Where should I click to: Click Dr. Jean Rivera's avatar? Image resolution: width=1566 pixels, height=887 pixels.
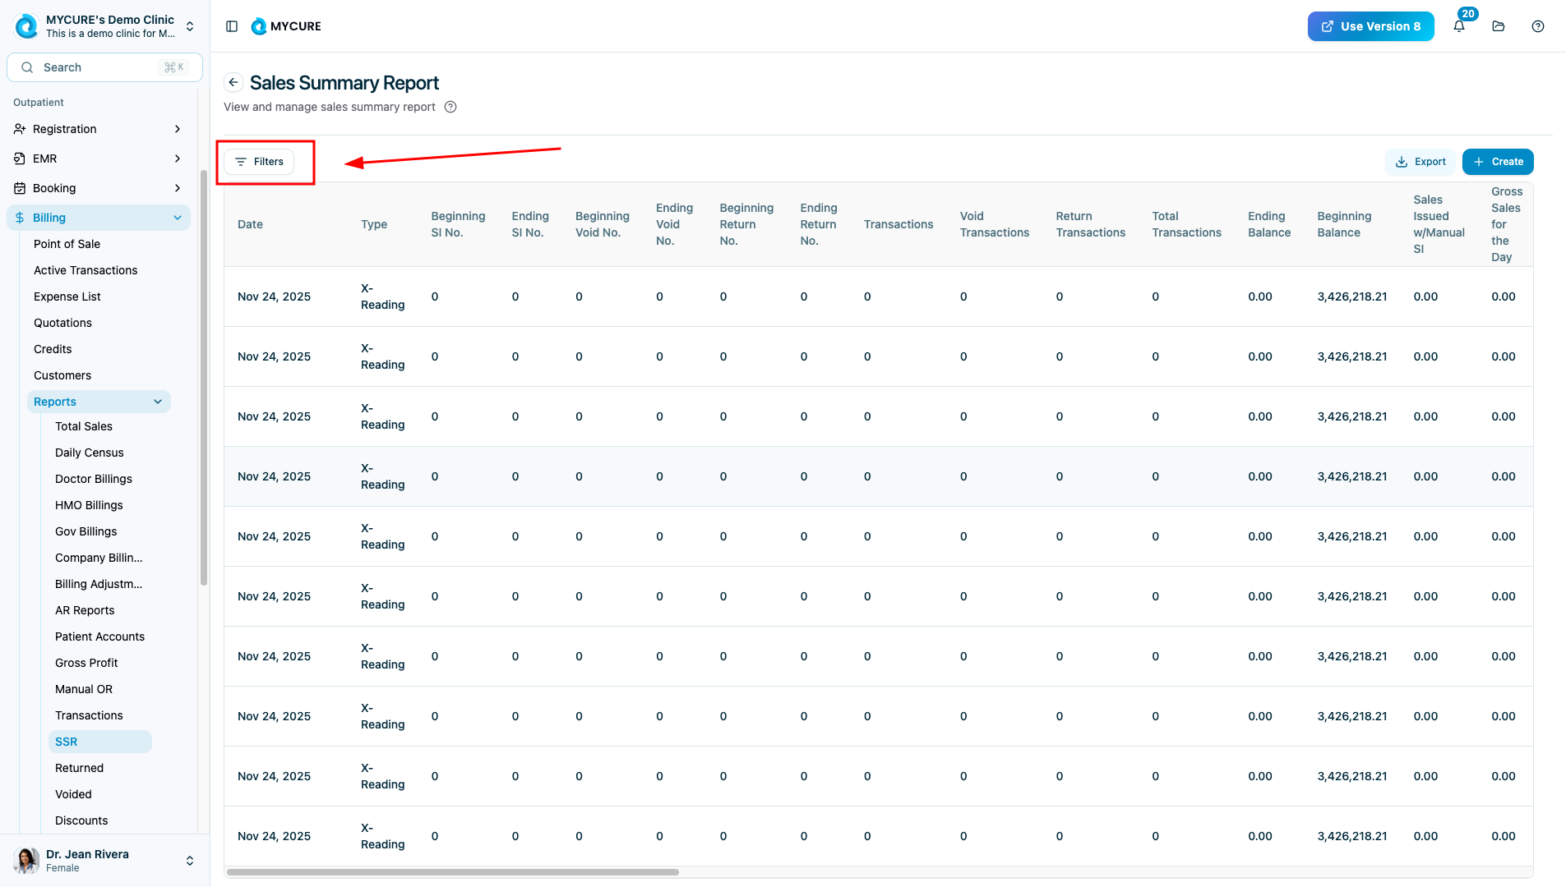(26, 860)
